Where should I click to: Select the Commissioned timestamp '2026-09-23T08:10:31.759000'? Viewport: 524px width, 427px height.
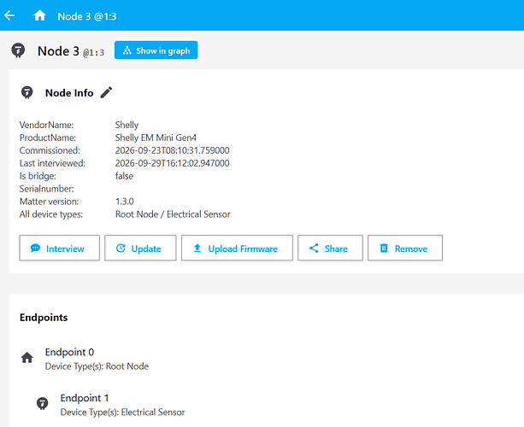point(173,150)
